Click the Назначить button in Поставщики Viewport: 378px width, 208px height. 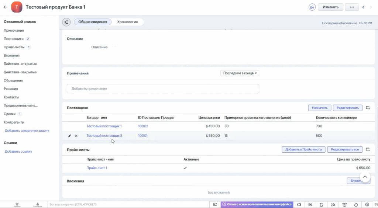[320, 108]
